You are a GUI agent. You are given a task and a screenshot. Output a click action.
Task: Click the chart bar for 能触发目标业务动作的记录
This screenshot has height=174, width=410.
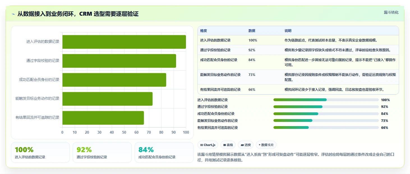[107, 99]
